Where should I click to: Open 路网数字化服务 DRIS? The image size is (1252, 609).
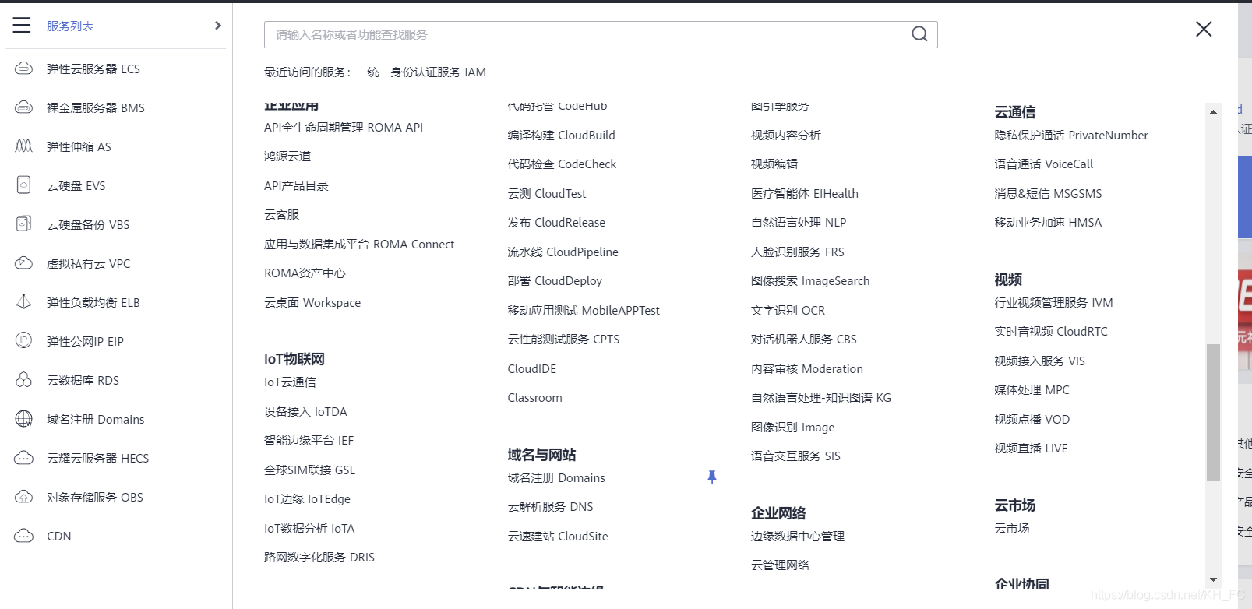[319, 557]
